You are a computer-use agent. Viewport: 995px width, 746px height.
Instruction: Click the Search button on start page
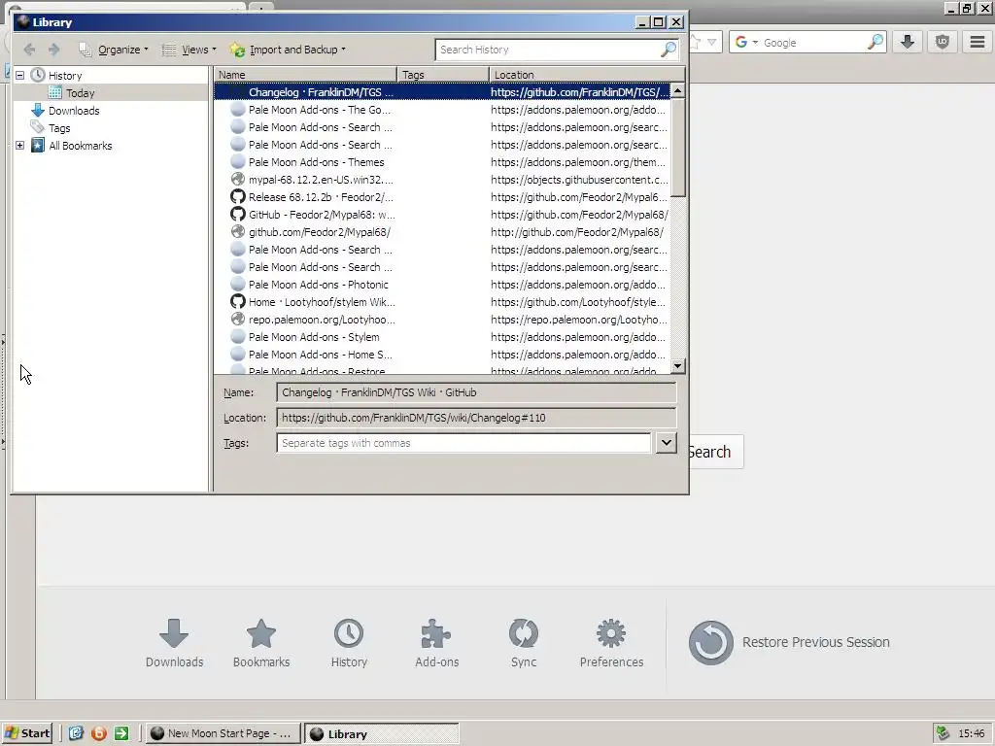click(716, 452)
